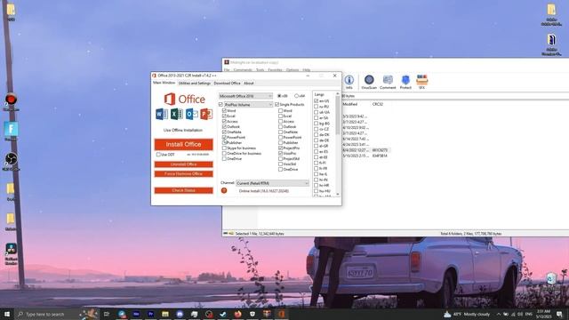Switch to Download Office tab
Image resolution: width=569 pixels, height=320 pixels.
pyautogui.click(x=228, y=83)
